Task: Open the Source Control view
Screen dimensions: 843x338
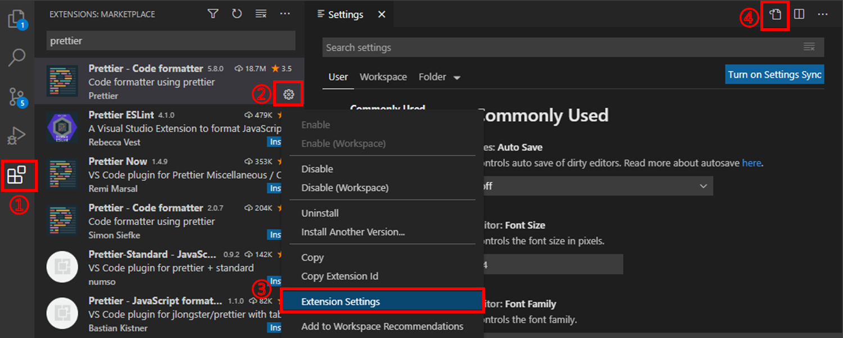Action: click(17, 97)
